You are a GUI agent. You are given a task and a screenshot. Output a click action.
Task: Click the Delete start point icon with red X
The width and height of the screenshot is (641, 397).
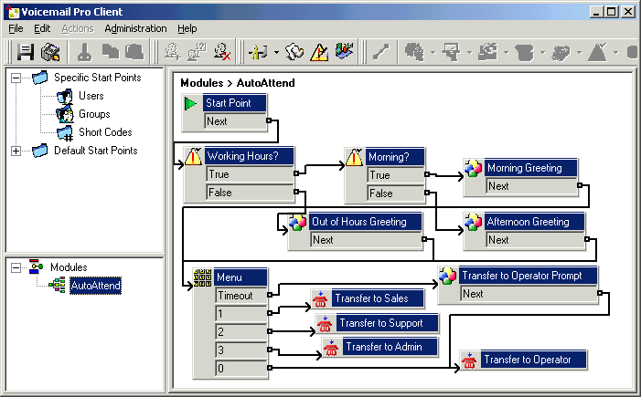point(222,52)
